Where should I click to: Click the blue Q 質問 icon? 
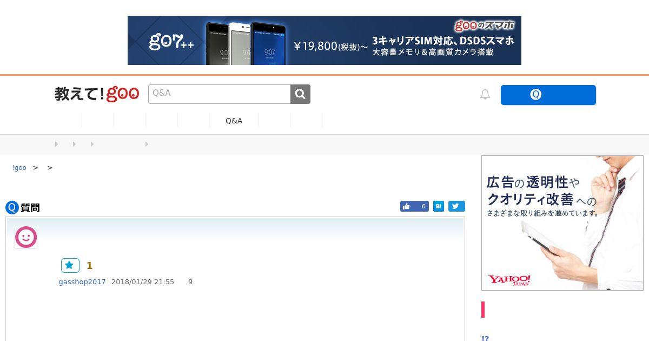(x=12, y=207)
